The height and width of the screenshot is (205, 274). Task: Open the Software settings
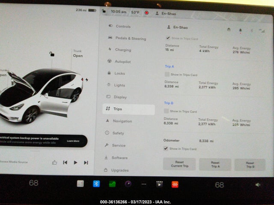point(116,158)
